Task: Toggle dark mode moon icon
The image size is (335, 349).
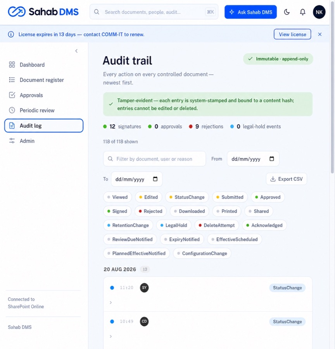Action: pyautogui.click(x=287, y=12)
